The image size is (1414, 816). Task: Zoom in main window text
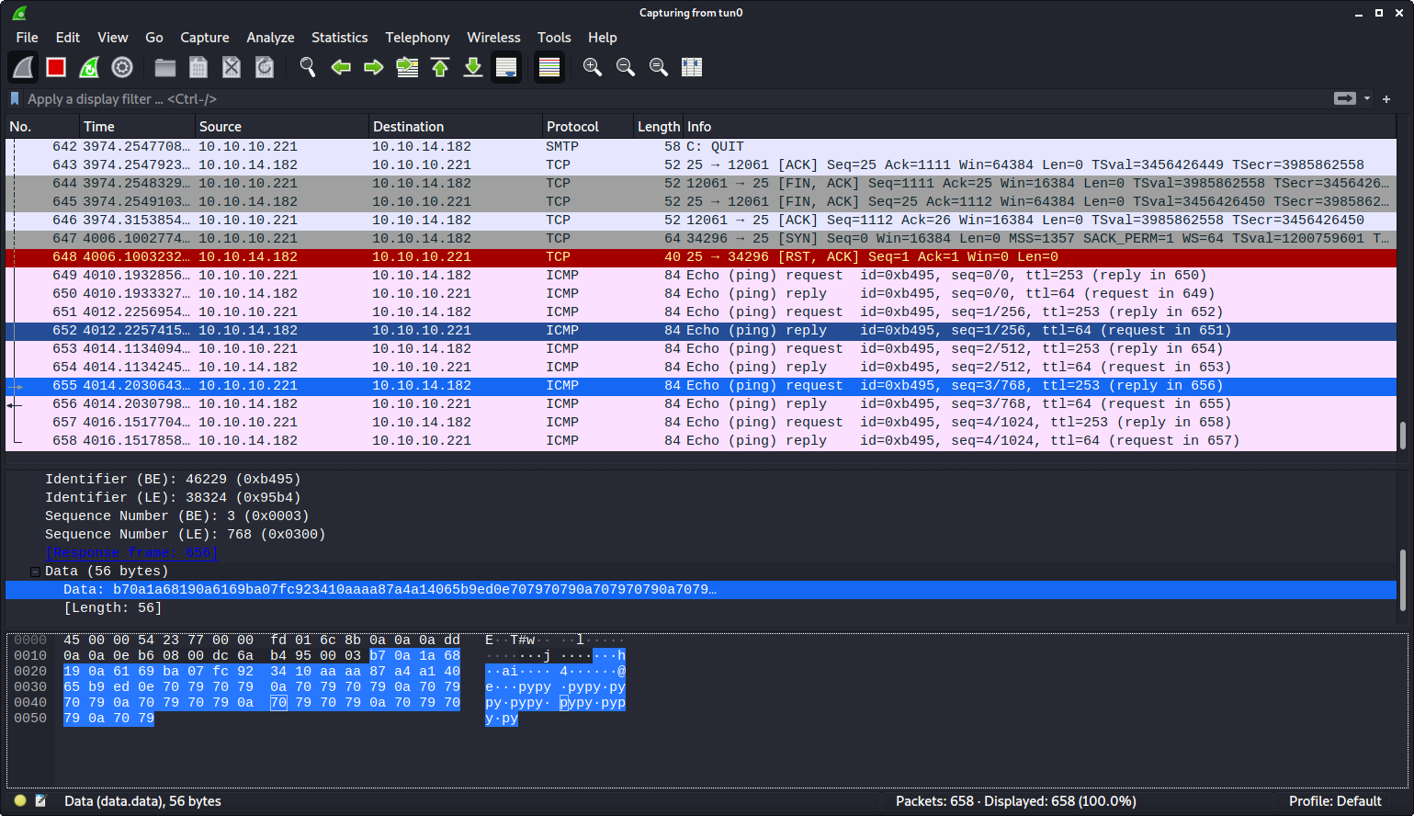click(593, 67)
